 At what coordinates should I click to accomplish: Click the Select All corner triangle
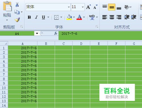coord(4,44)
